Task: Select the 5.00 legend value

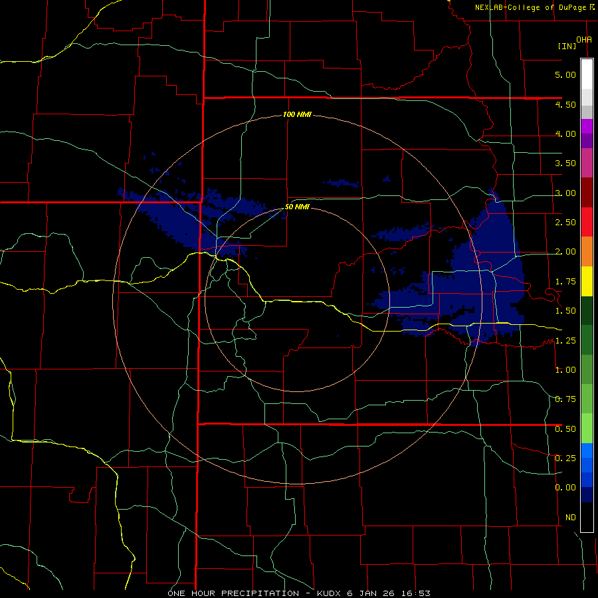Action: click(565, 74)
